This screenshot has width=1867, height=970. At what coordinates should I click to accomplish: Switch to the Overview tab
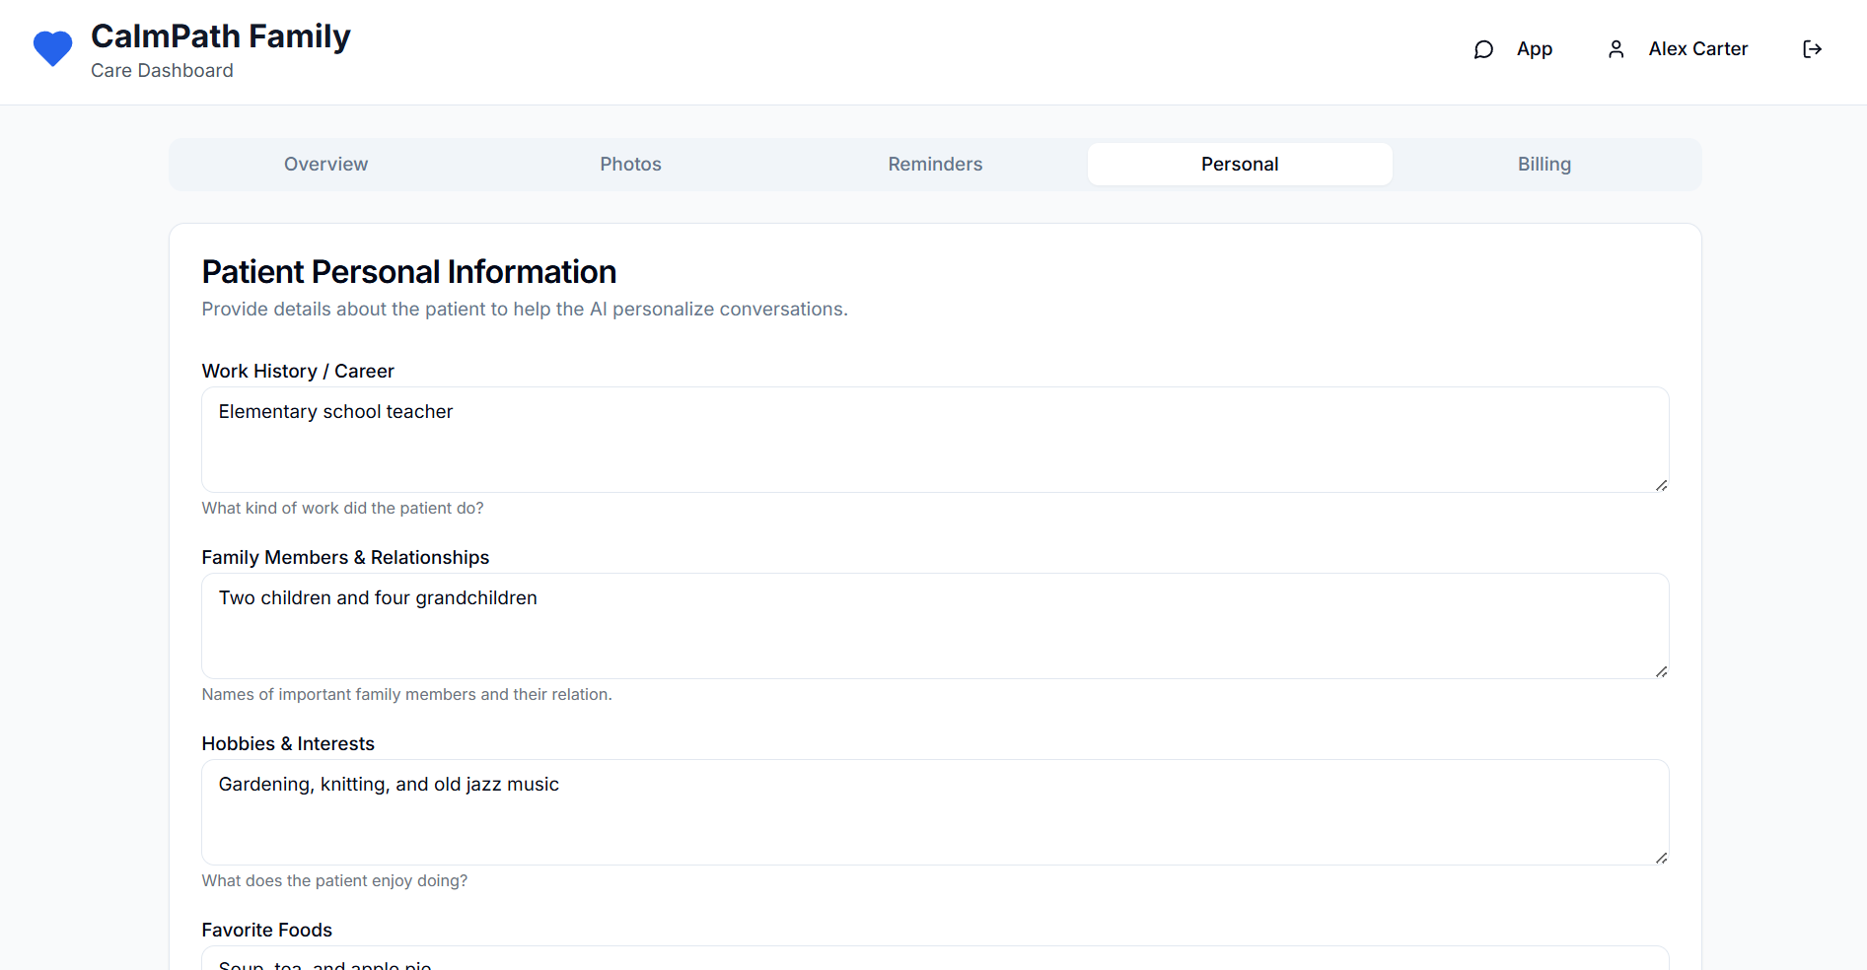(x=325, y=165)
